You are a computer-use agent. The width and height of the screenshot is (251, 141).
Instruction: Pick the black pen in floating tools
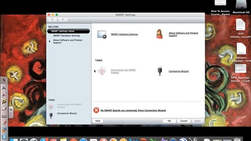tap(4, 88)
